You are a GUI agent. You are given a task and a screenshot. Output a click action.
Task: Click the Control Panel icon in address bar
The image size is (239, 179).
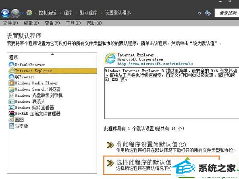pyautogui.click(x=29, y=12)
